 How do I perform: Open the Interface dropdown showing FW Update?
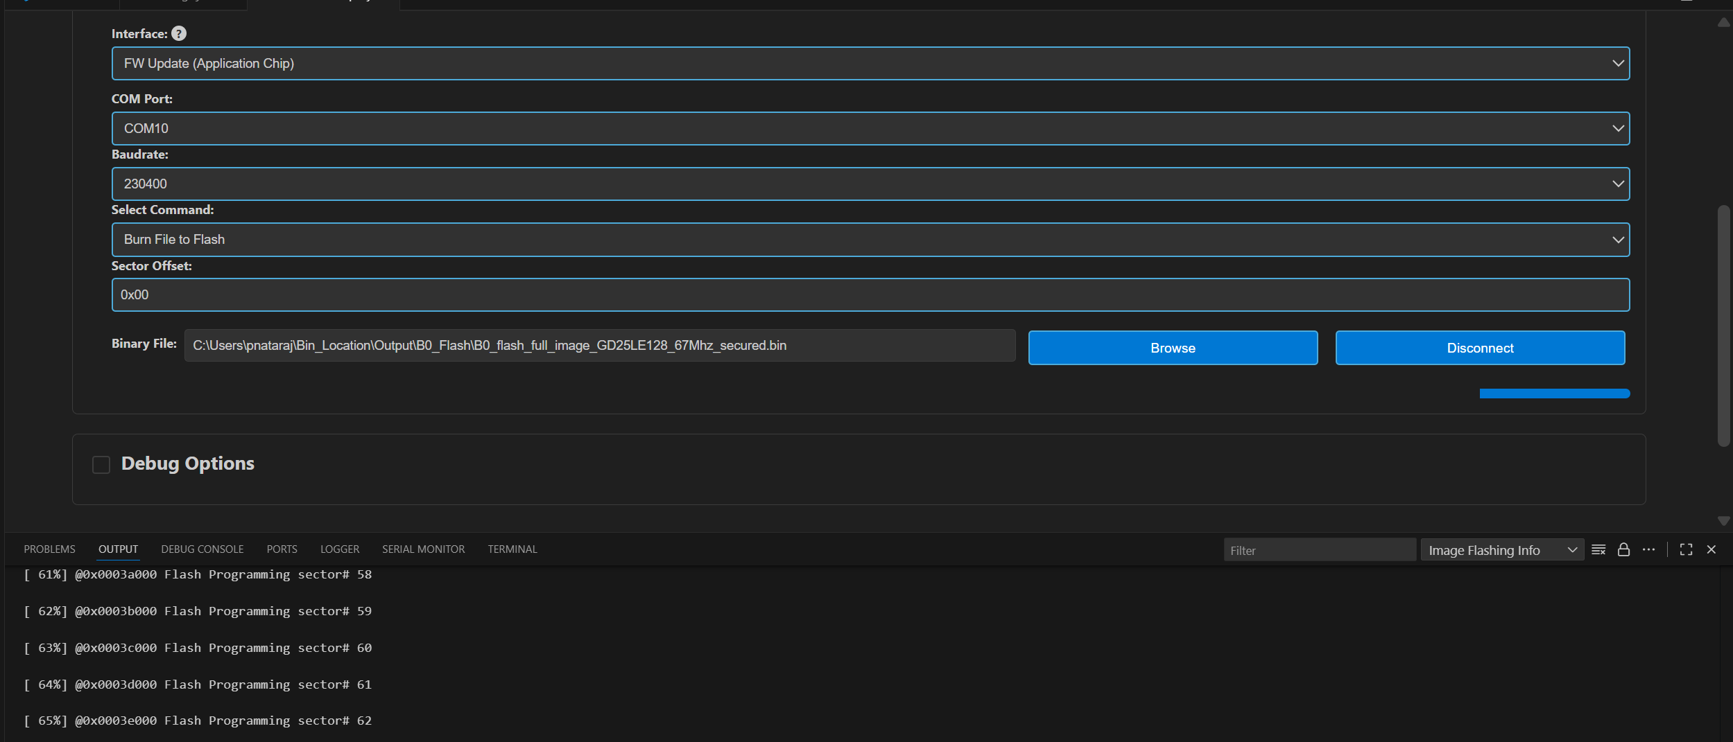pos(870,64)
